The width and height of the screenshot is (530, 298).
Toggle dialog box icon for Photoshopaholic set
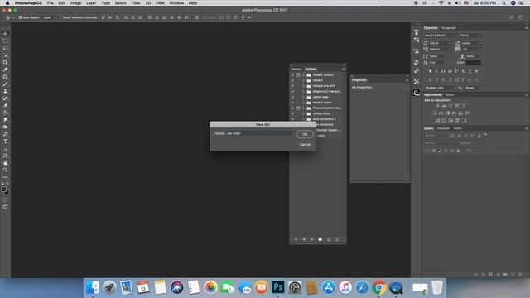pyautogui.click(x=298, y=108)
